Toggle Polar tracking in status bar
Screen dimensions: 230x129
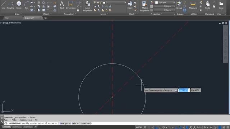164,128
